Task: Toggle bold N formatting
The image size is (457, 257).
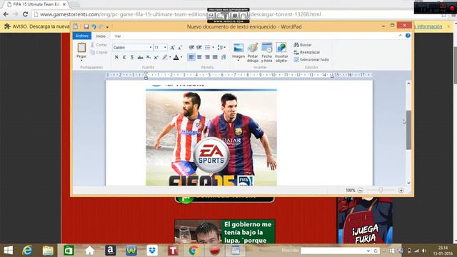Action: 116,57
